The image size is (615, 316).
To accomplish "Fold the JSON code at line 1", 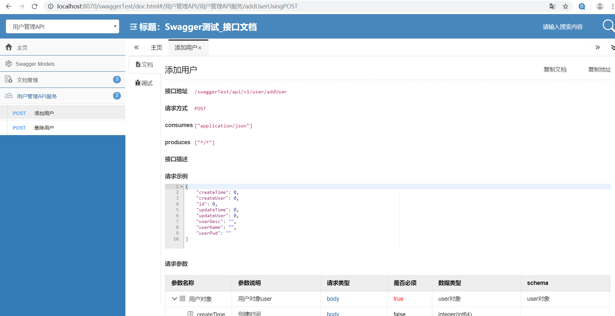I will (x=181, y=187).
